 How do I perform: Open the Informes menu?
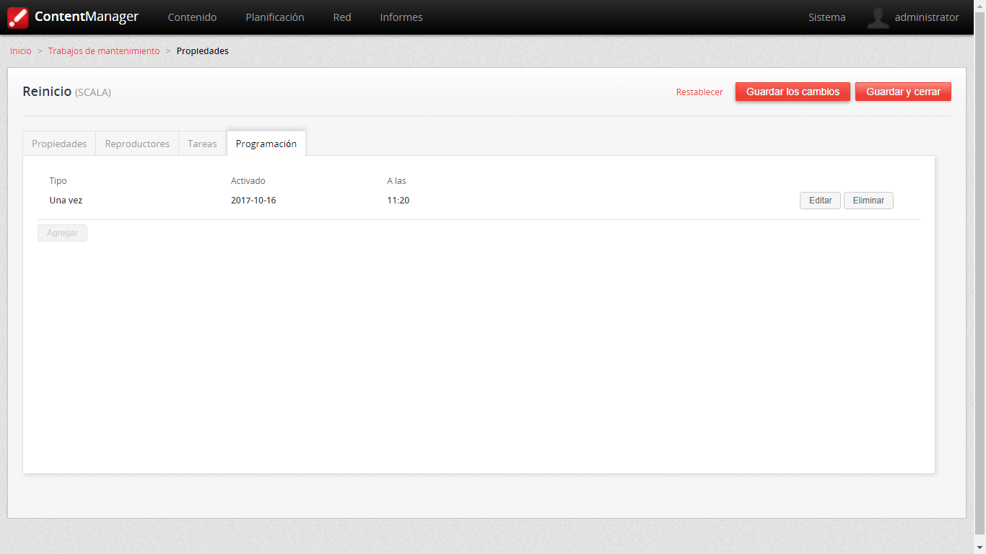click(x=401, y=17)
